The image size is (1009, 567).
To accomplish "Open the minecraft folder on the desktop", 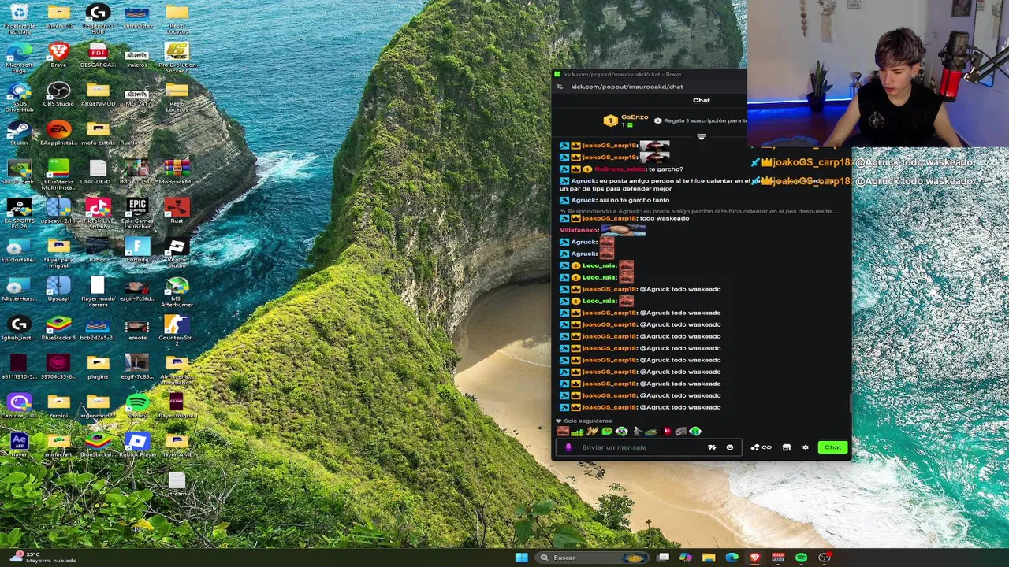I will pos(58,444).
